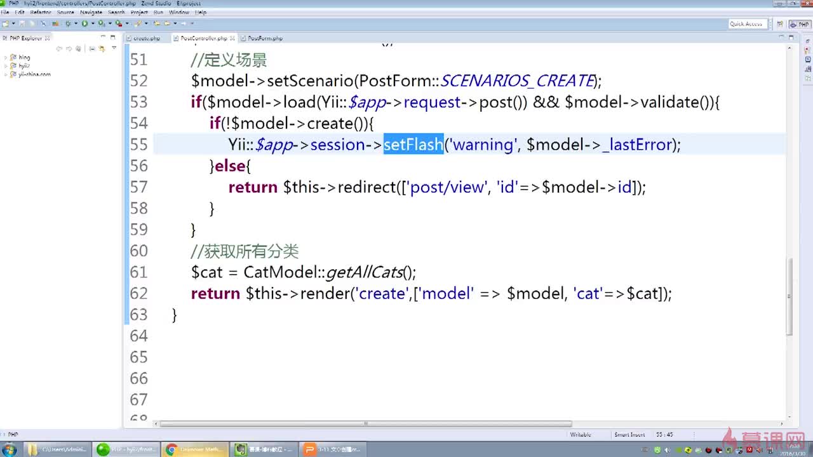Open the Run menu

tap(158, 12)
